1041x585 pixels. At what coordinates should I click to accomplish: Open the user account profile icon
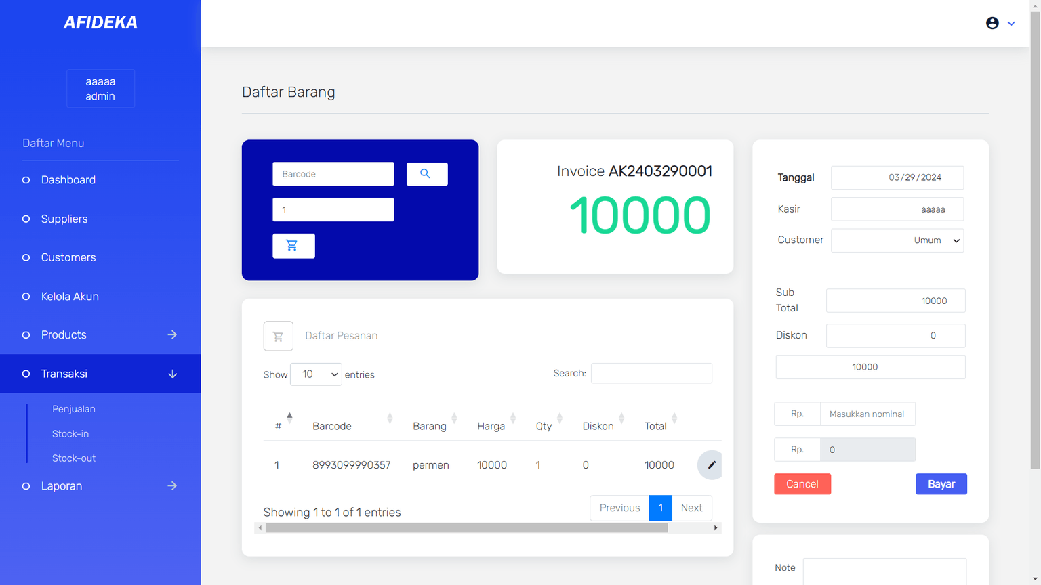pyautogui.click(x=992, y=23)
